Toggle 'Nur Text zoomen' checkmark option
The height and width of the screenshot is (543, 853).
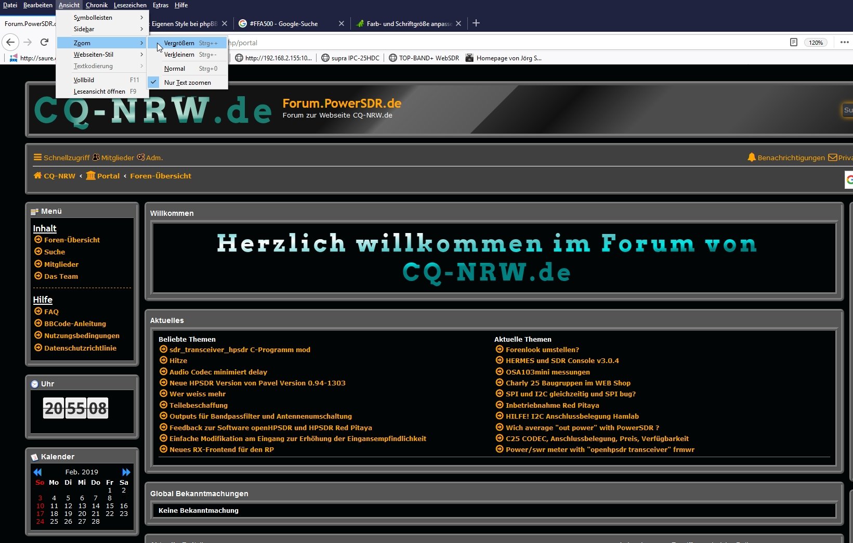coord(188,82)
